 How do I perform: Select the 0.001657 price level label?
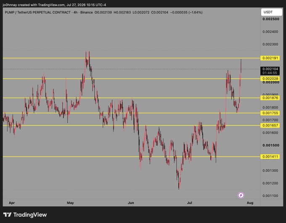click(270, 125)
